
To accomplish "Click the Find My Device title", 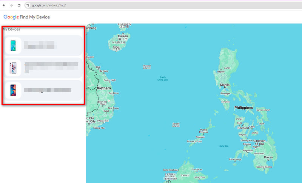I will (35, 17).
